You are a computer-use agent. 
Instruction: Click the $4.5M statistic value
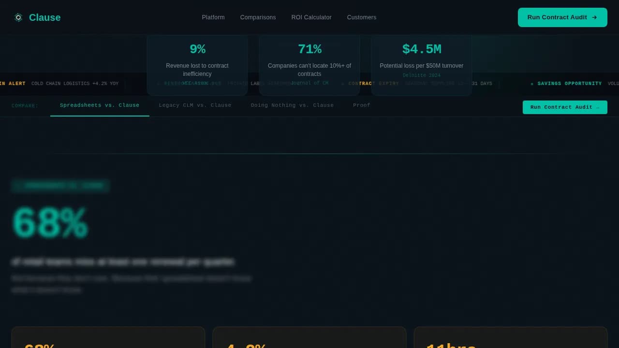[422, 49]
